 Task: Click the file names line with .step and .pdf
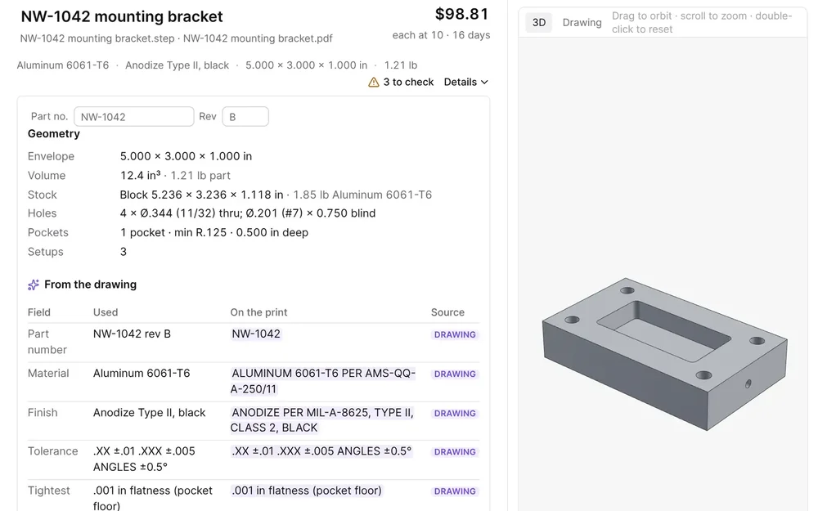[x=177, y=38]
